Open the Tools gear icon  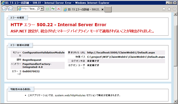coord(174,9)
